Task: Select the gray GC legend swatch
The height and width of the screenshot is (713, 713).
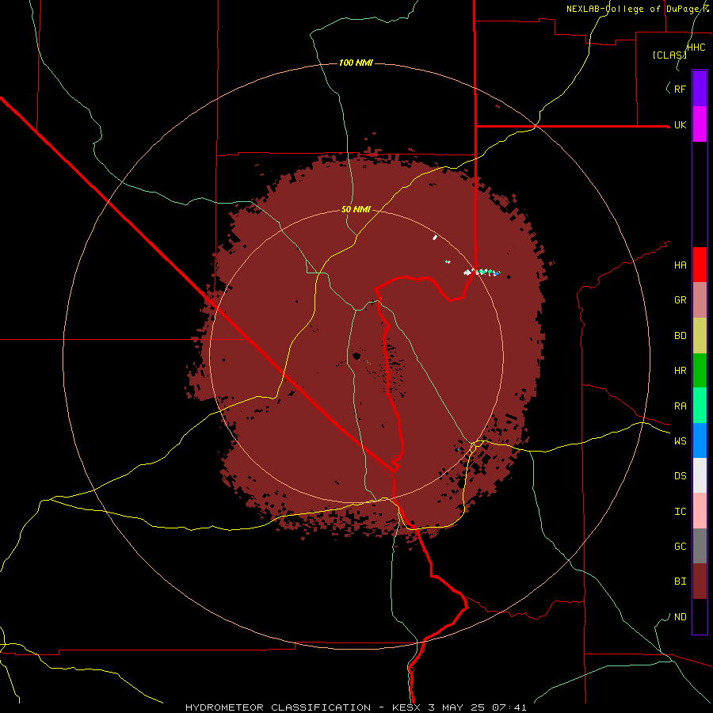Action: tap(700, 546)
